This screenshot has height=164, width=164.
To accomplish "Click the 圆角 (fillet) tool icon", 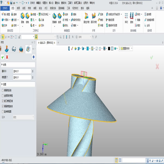I will [x=22, y=17].
